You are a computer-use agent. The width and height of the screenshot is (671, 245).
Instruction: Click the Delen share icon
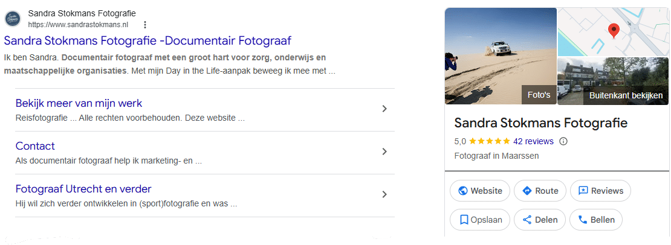527,220
